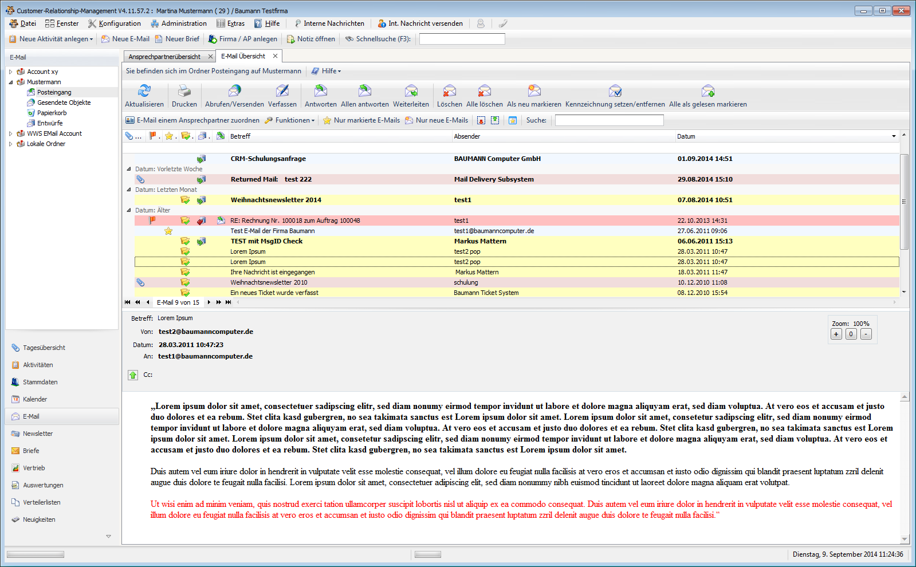Click the Schnellsuche input field
The height and width of the screenshot is (567, 916).
tap(462, 39)
